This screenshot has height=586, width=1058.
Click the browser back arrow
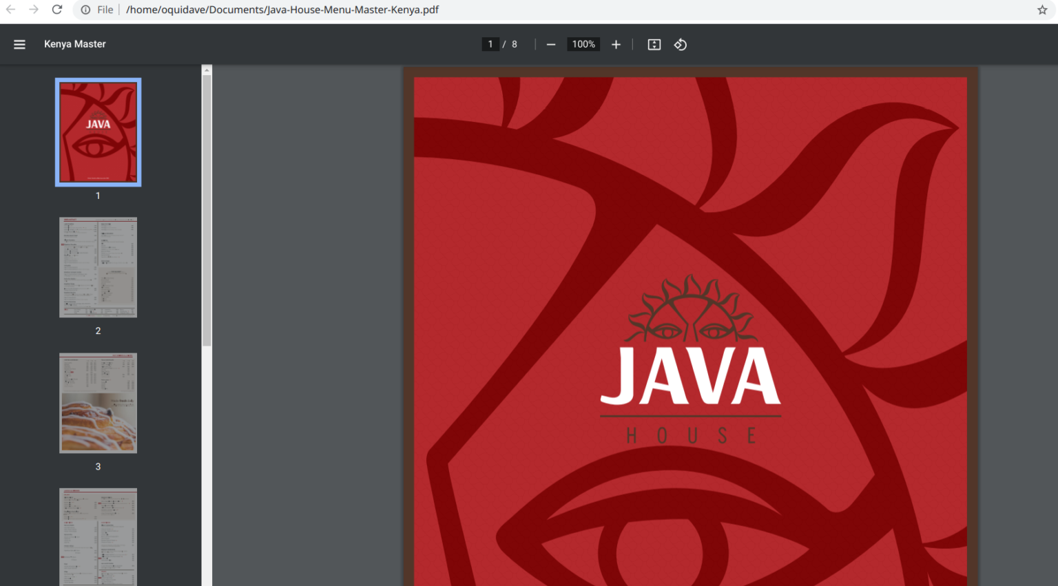point(10,10)
